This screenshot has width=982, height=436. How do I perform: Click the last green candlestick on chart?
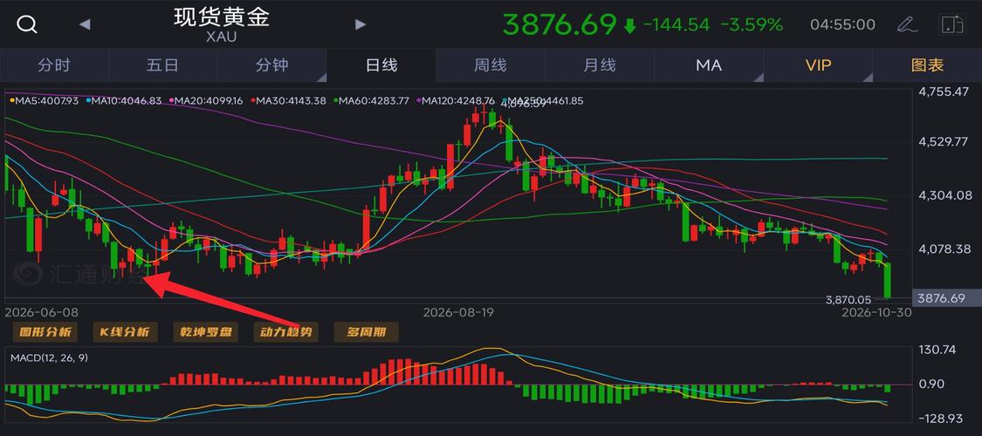(888, 280)
